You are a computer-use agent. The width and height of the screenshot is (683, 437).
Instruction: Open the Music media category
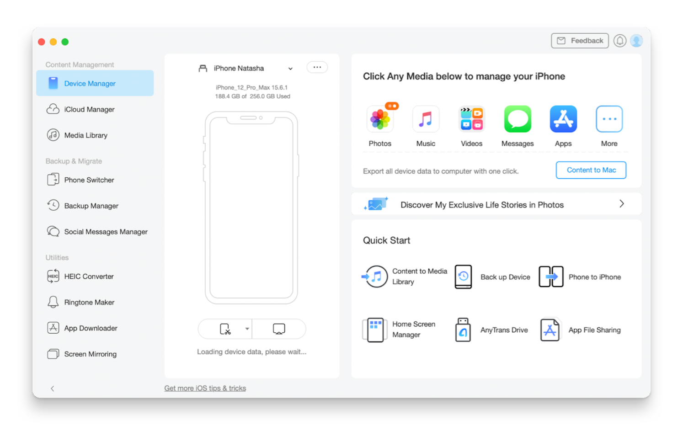[x=426, y=119]
